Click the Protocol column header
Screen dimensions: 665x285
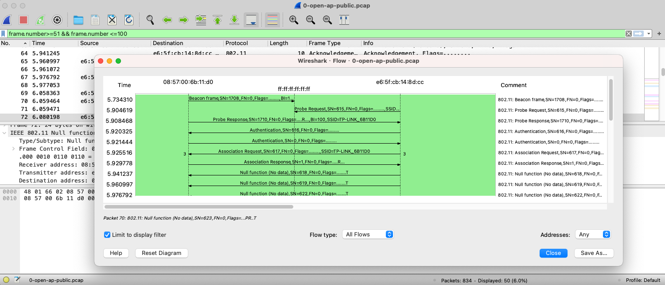[x=237, y=43]
